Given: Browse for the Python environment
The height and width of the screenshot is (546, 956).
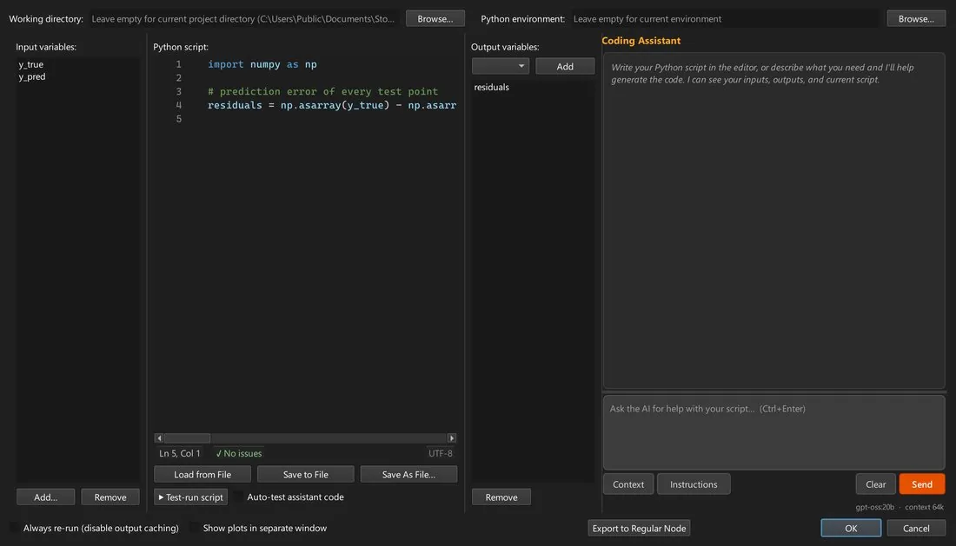Looking at the screenshot, I should click(916, 19).
